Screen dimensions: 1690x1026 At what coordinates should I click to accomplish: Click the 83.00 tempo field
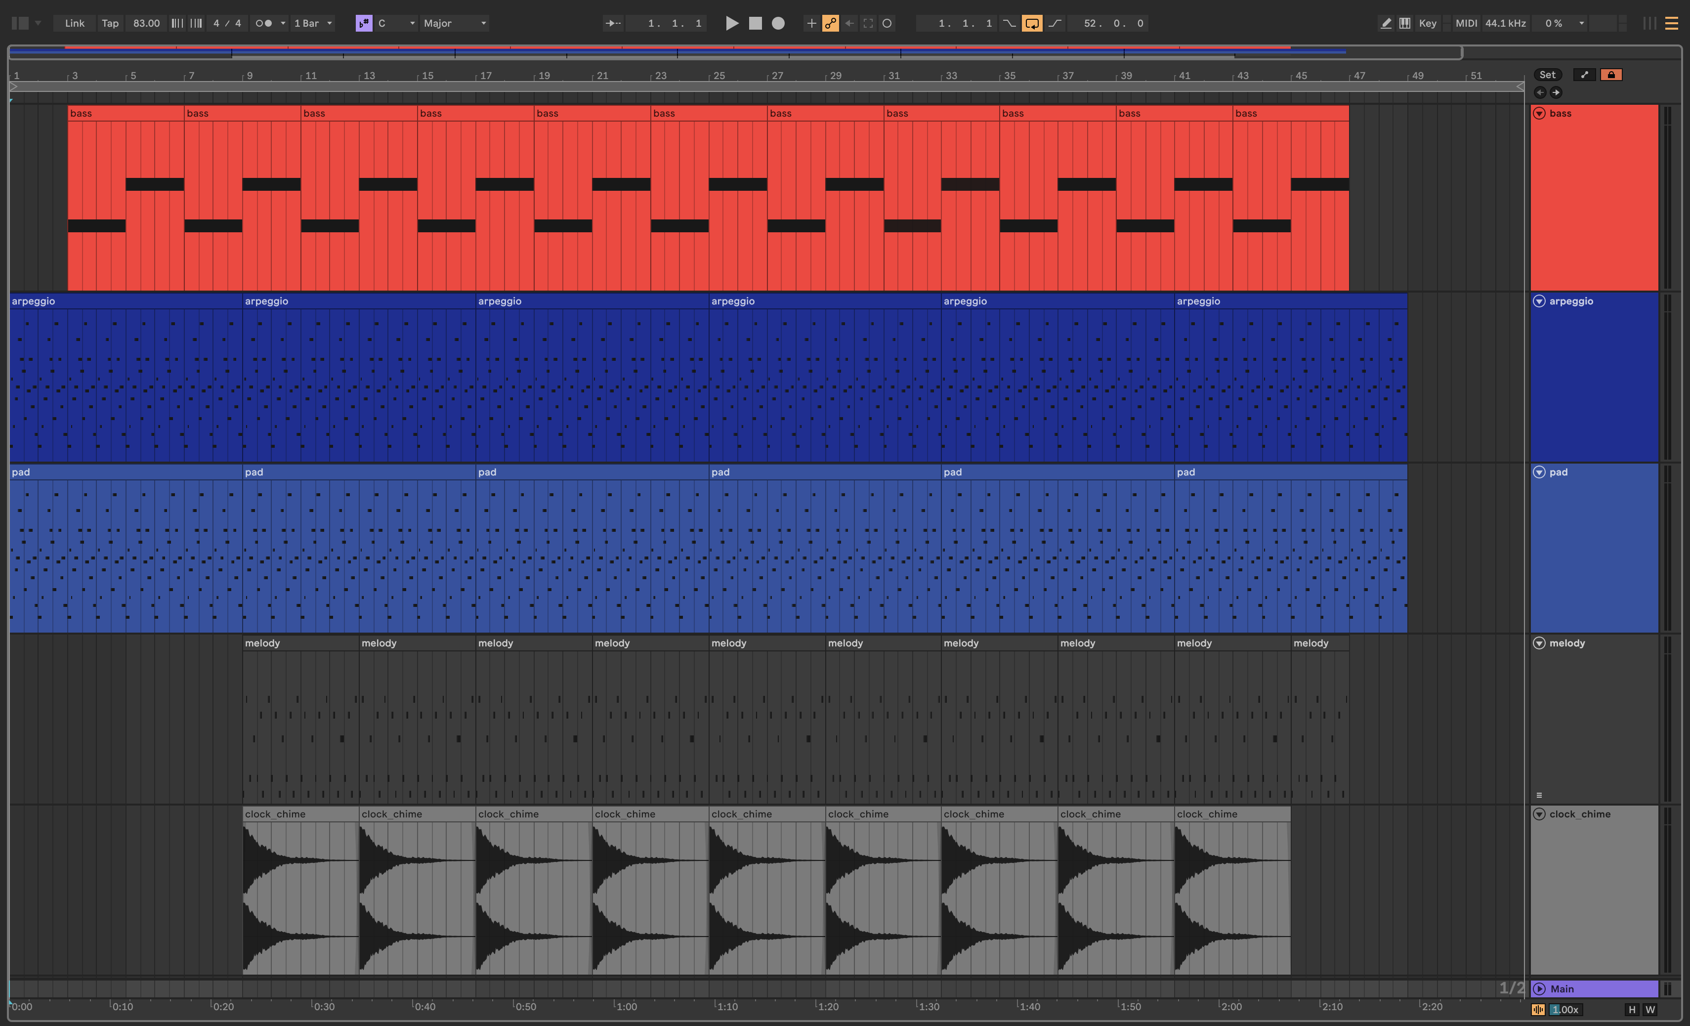(146, 23)
